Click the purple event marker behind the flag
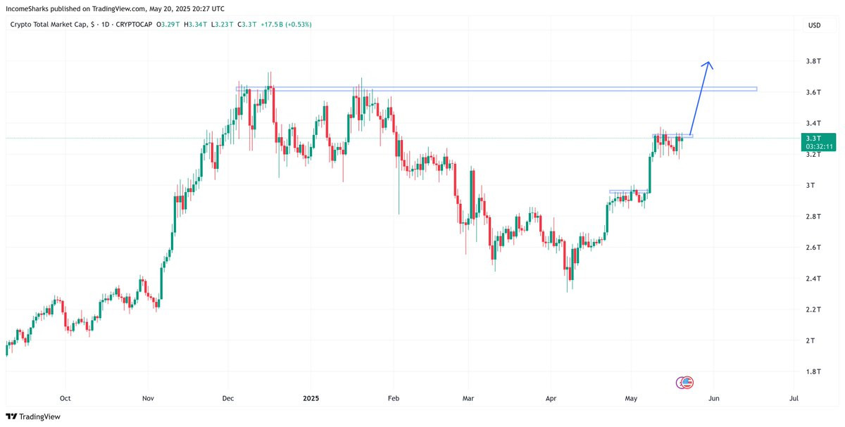Screen dimensions: 845x427 (680, 383)
